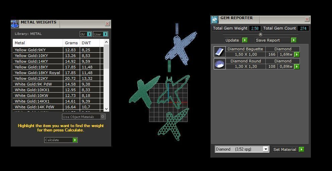Select the Yellow Gold:18KY row

click(x=58, y=67)
